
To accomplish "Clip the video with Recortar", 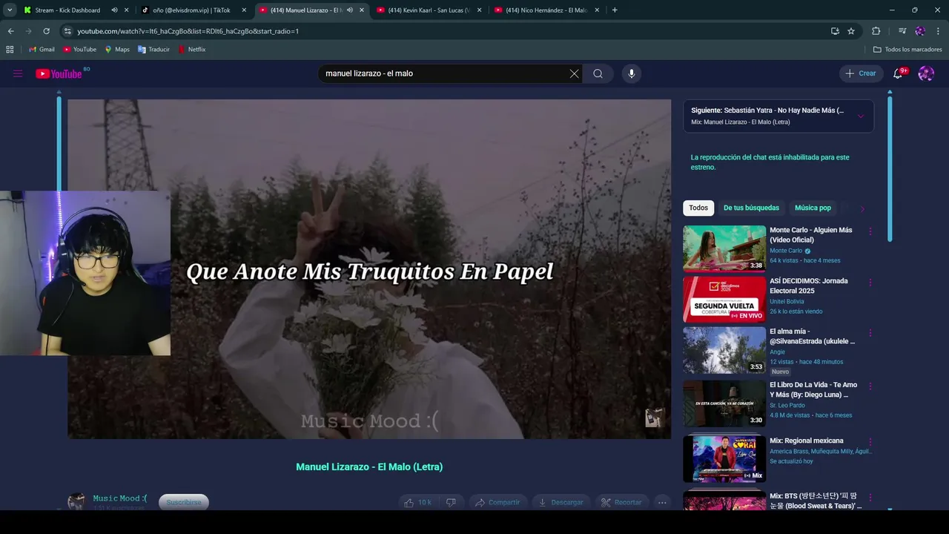I will tap(621, 502).
